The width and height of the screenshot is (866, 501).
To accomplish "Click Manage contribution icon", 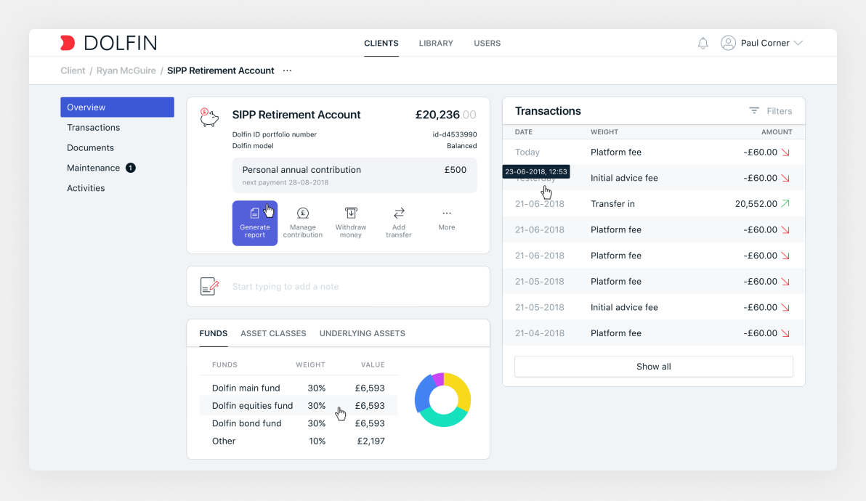I will click(x=303, y=213).
